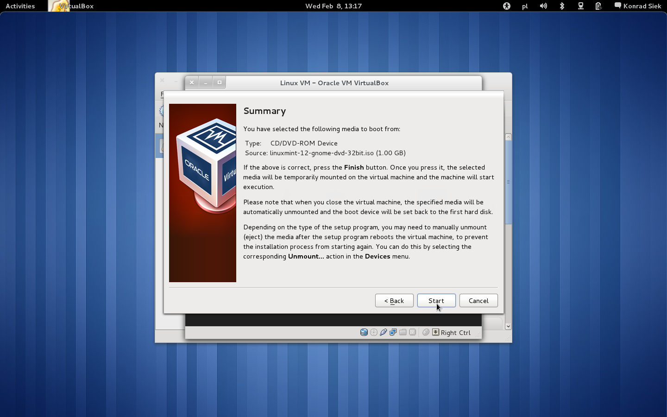Click the shared folders icon in VM status bar

(403, 332)
